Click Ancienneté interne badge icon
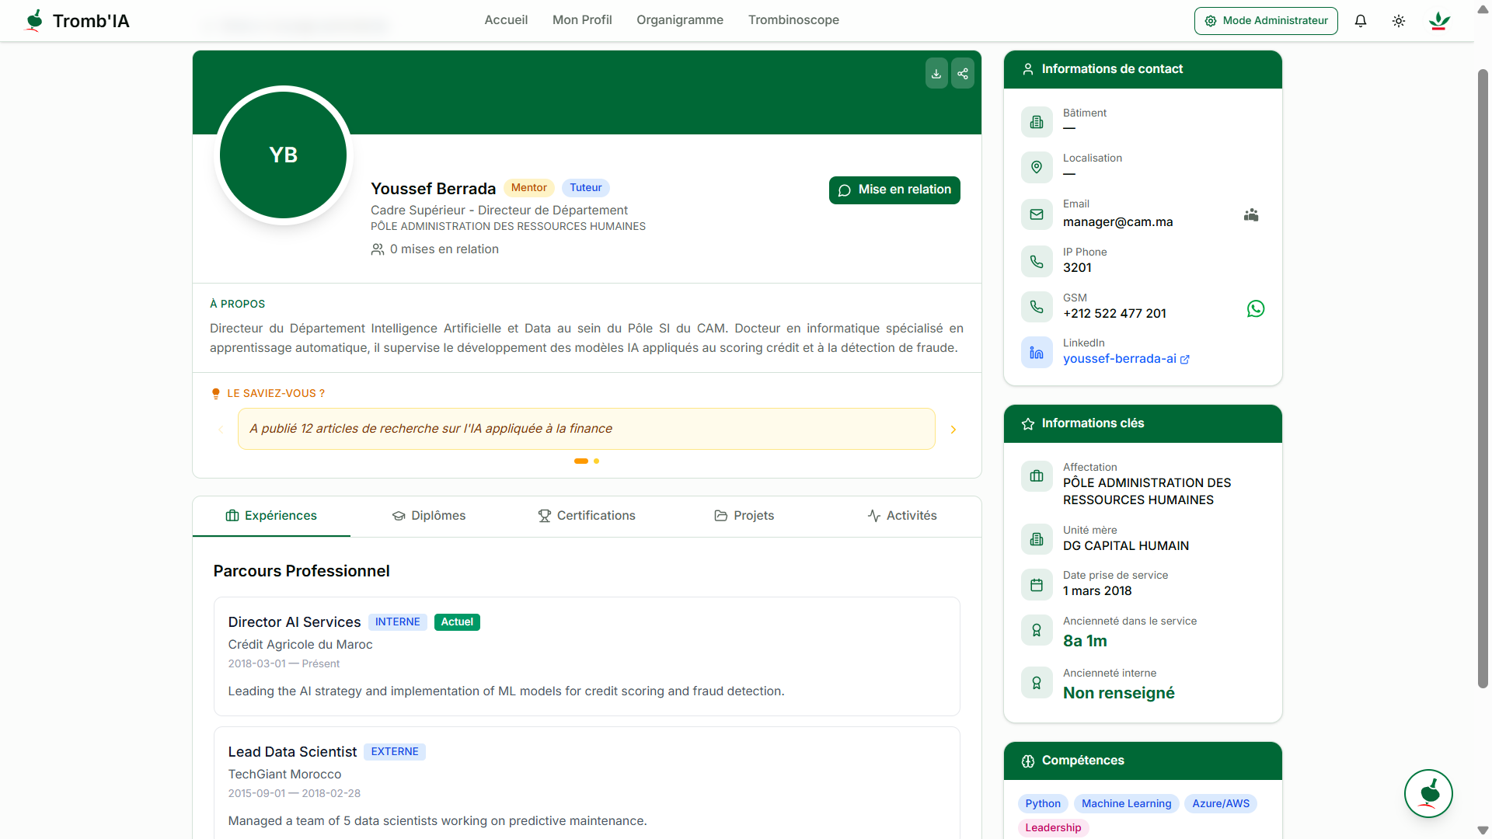 (x=1037, y=683)
